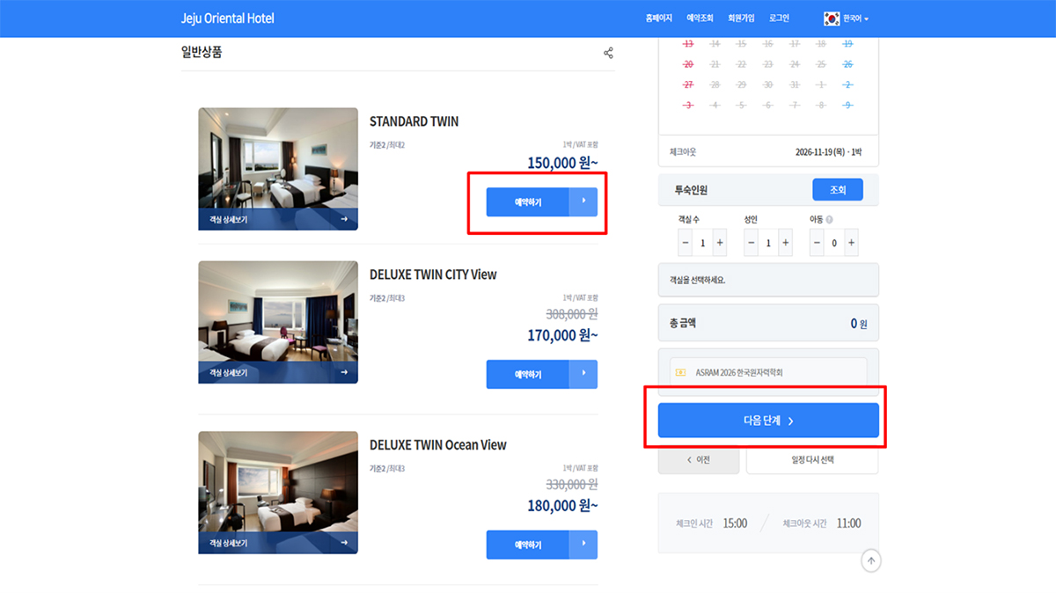The image size is (1056, 593).
Task: Click the scroll-to-top arrow button
Action: click(x=870, y=560)
